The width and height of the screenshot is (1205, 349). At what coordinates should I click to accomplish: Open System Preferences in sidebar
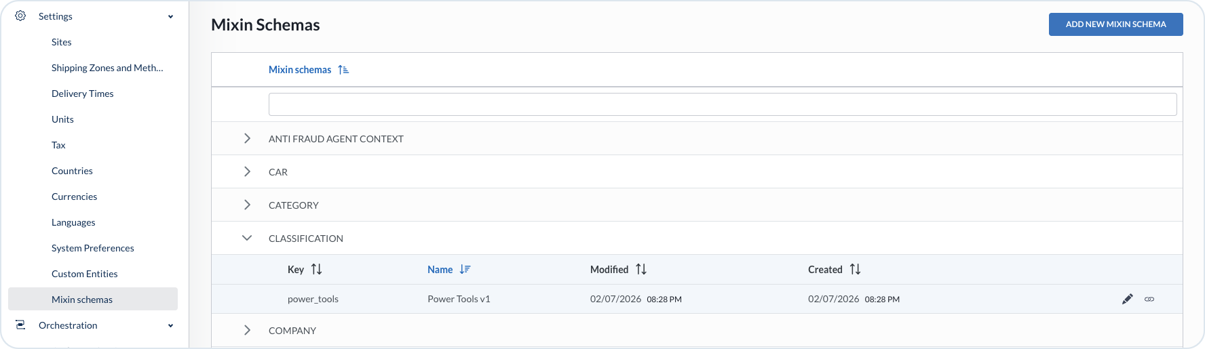(93, 248)
